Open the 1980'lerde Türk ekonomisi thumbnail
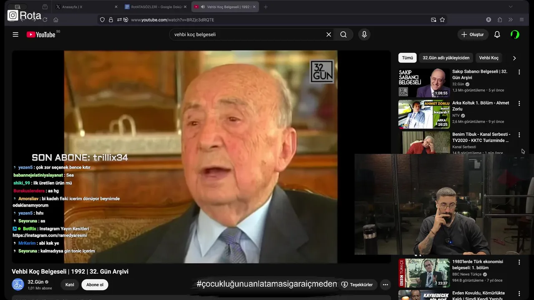Viewport: 534px width, 300px height. [x=424, y=273]
